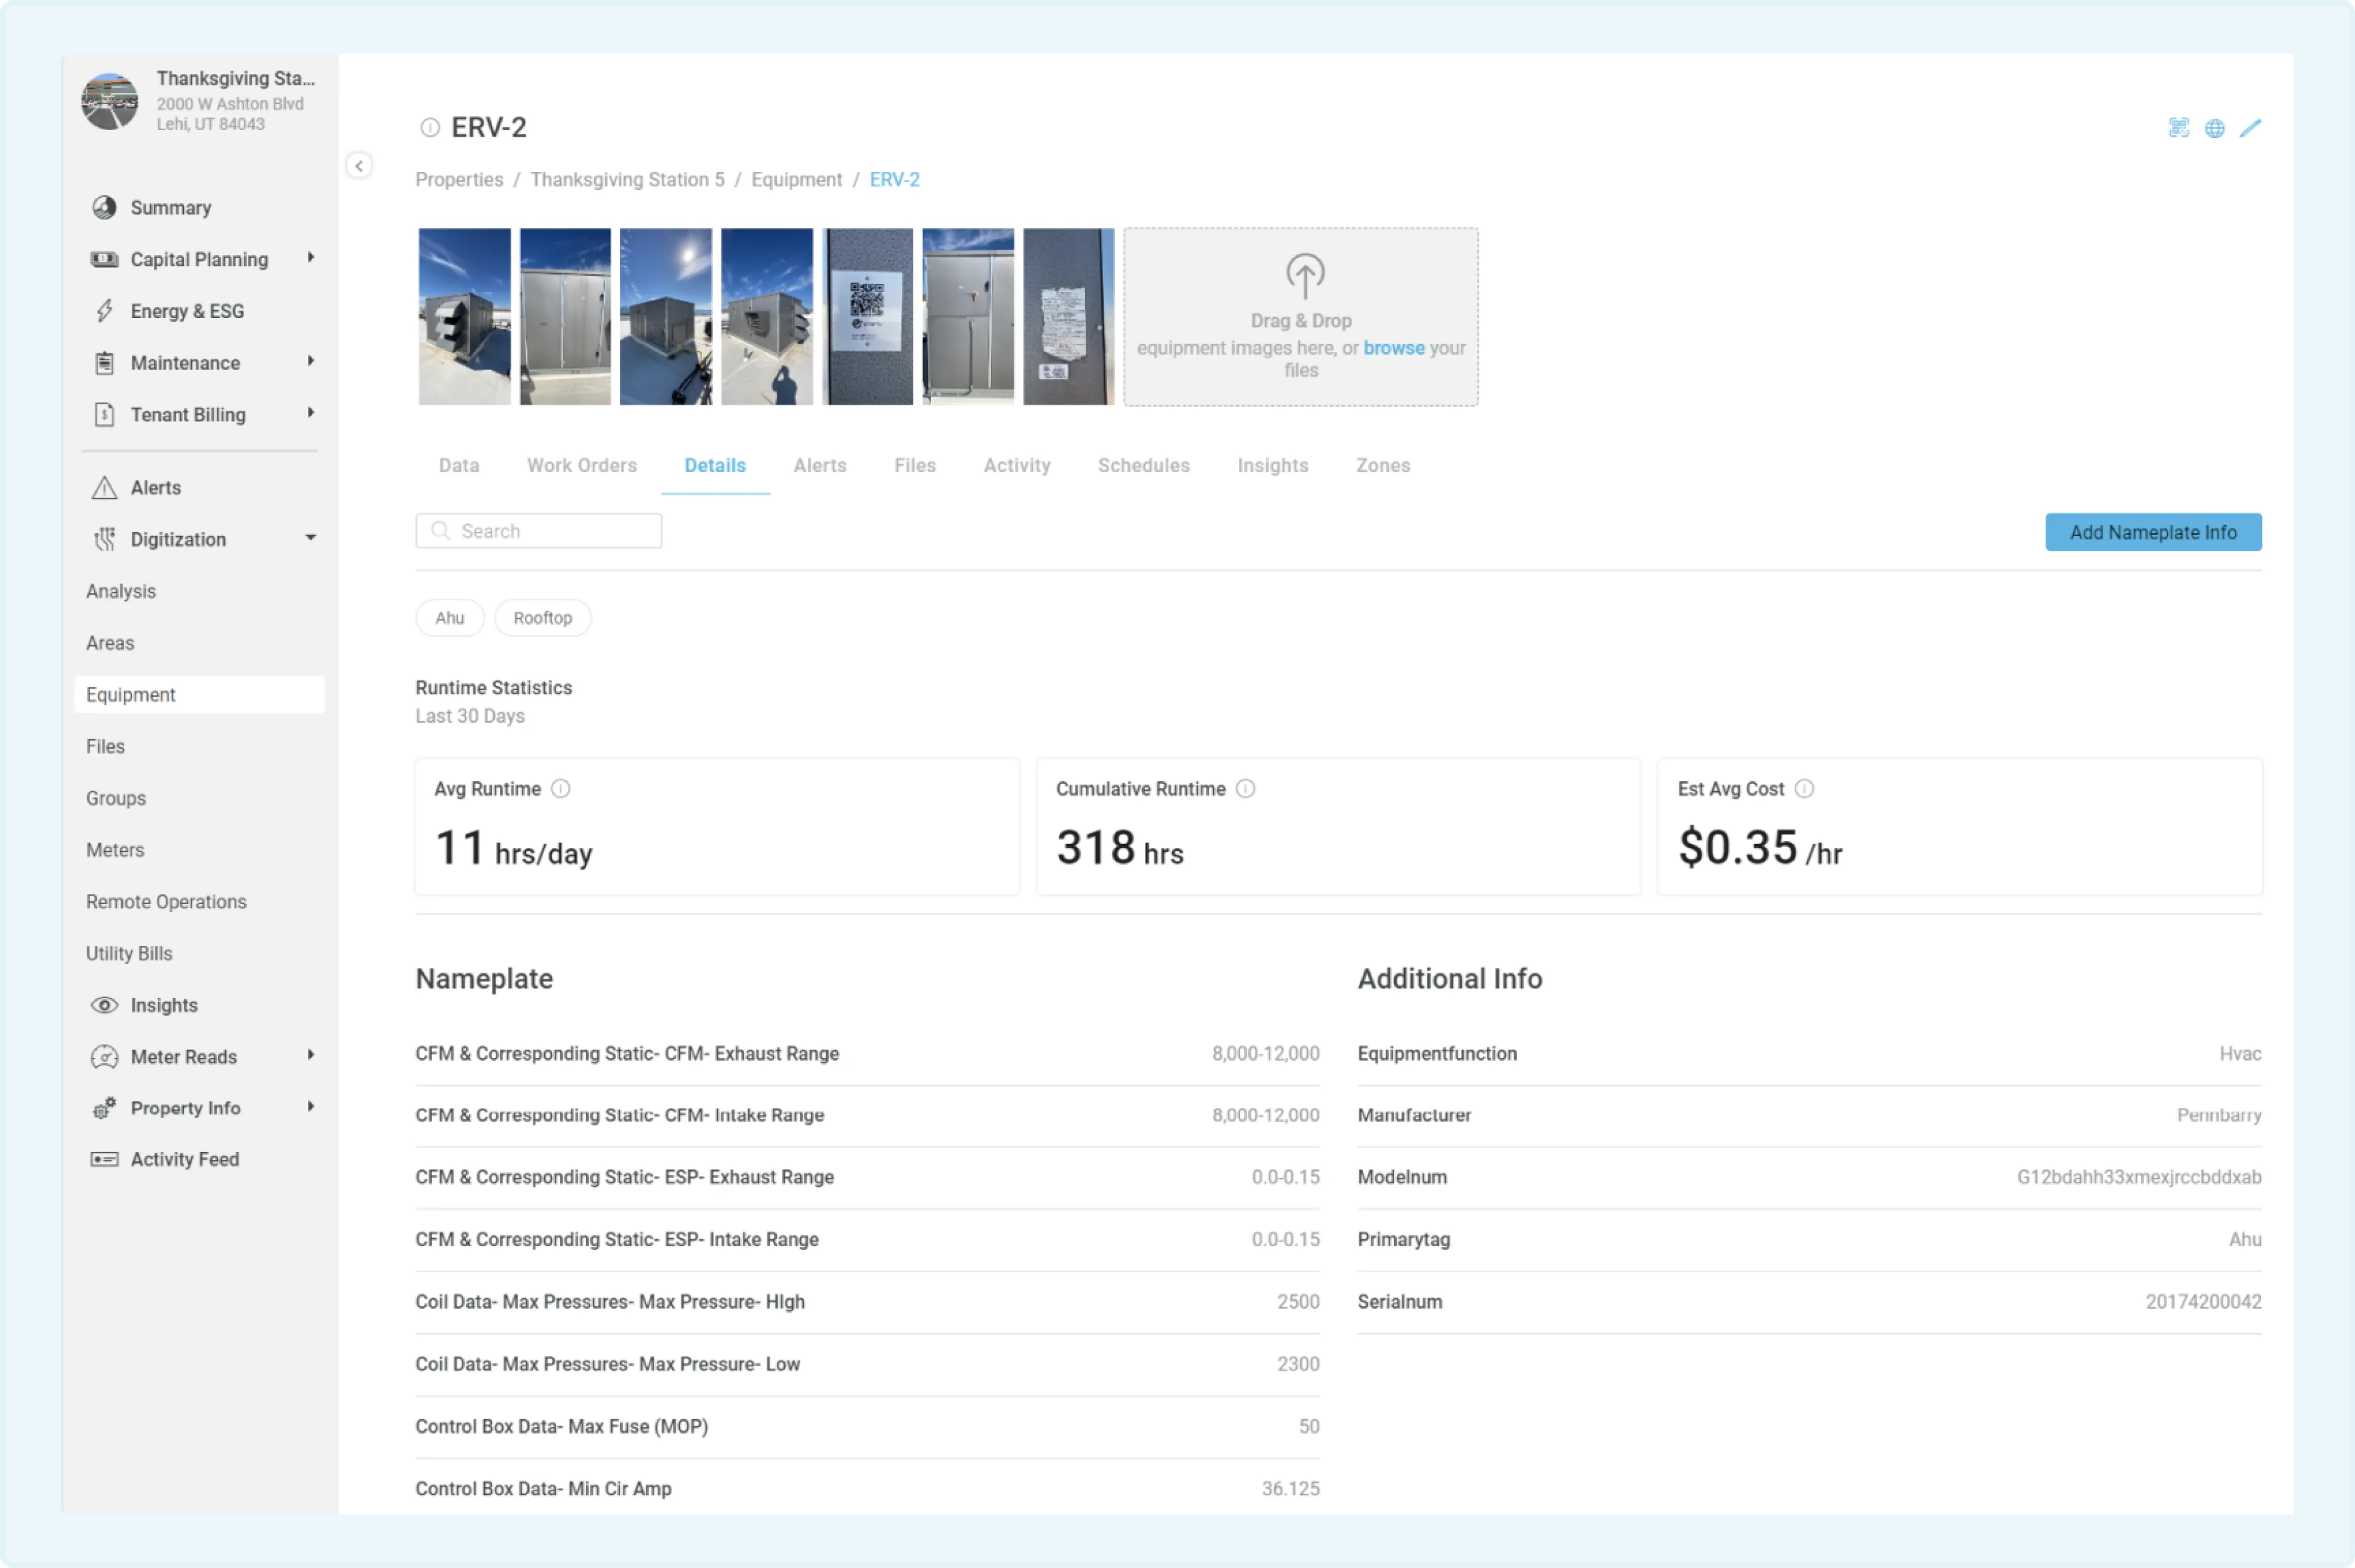
Task: Click Insights eye icon in sidebar
Action: click(104, 1005)
